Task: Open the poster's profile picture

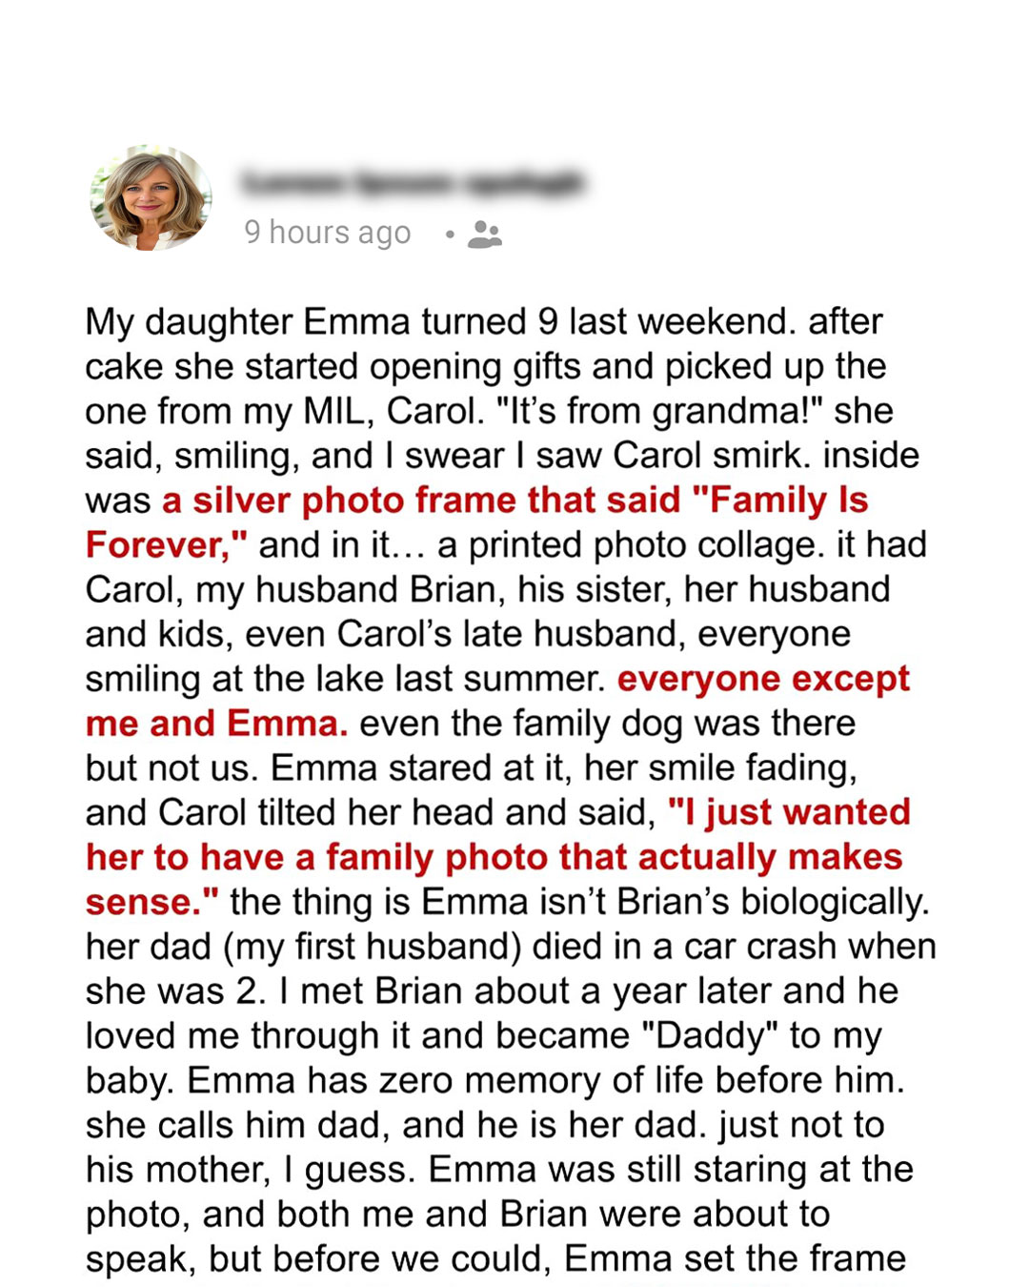Action: (x=151, y=198)
